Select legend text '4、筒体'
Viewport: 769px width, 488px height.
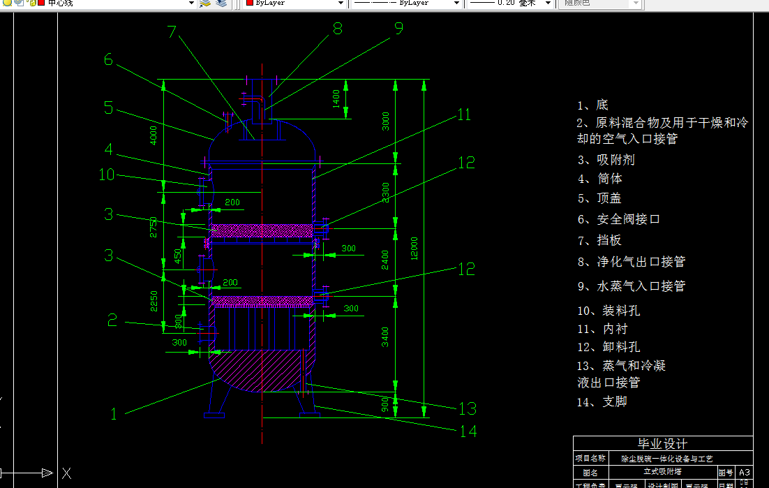600,179
